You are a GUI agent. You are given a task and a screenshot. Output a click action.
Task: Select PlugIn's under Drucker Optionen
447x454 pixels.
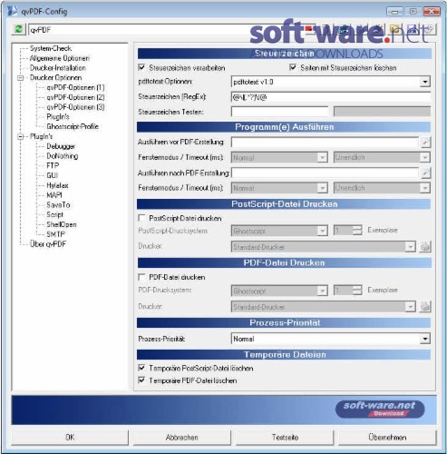[58, 116]
